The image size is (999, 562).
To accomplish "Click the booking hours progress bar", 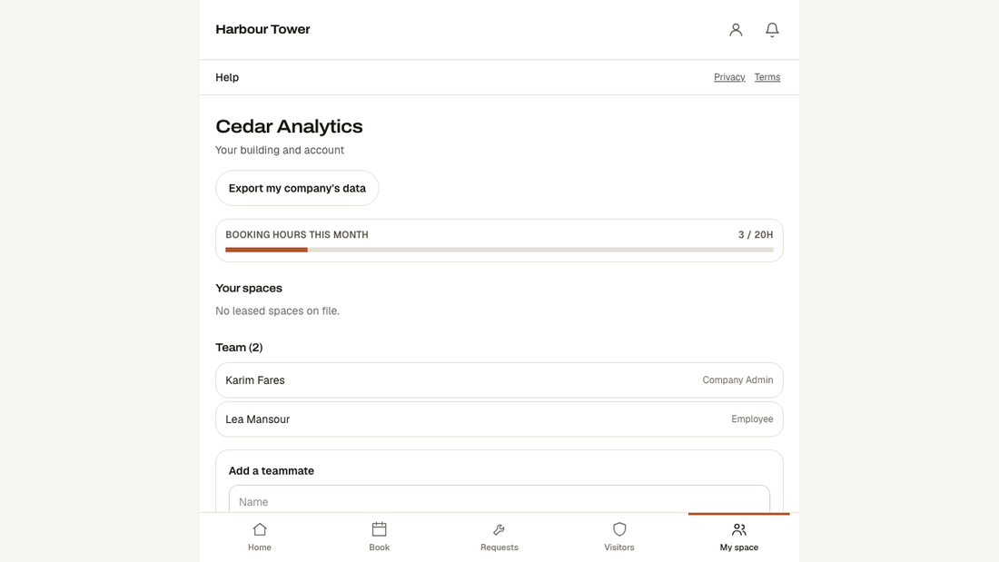I will click(x=499, y=250).
